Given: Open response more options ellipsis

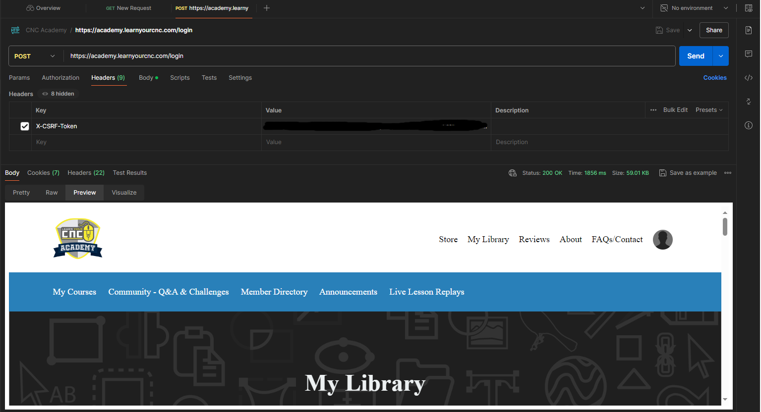Looking at the screenshot, I should [x=728, y=173].
